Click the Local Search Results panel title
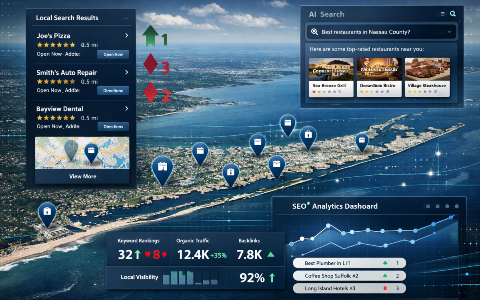 67,18
